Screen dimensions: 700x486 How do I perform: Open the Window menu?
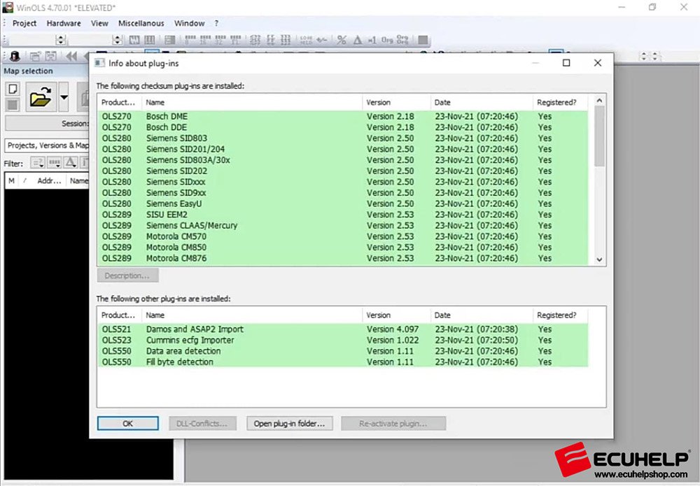click(189, 23)
